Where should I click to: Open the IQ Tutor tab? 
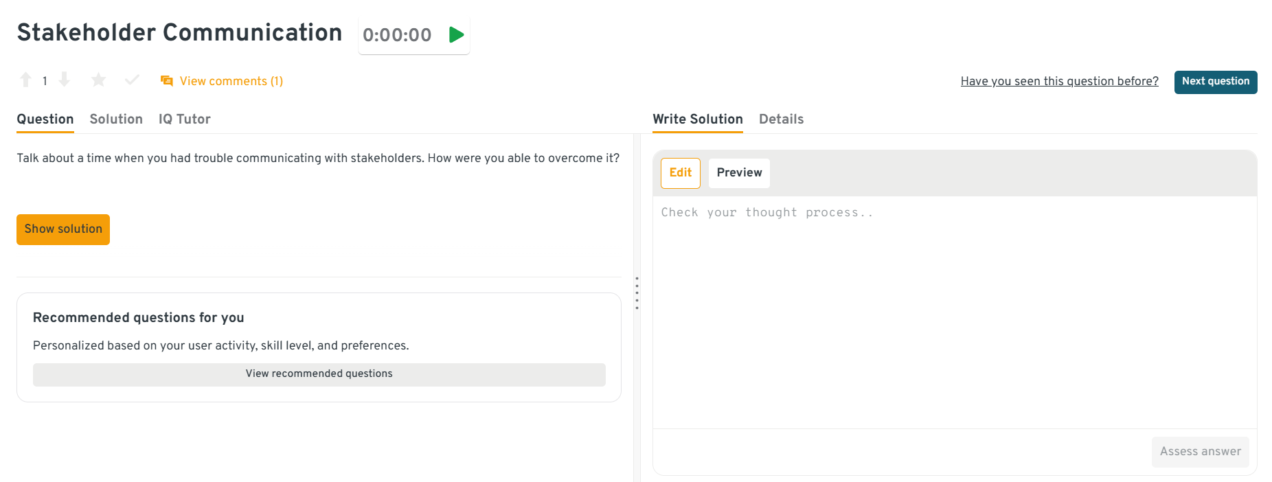(184, 119)
